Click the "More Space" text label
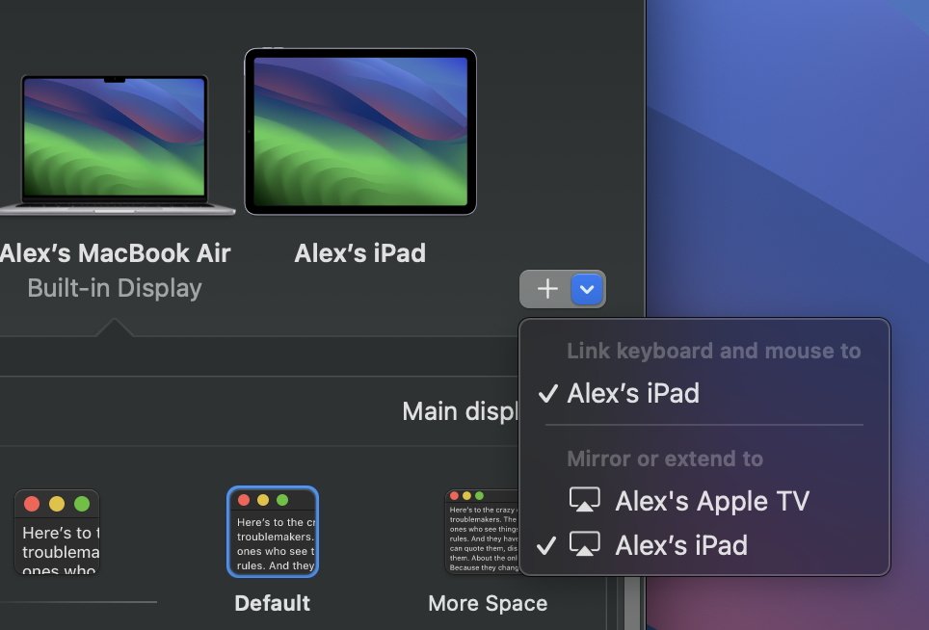Screen dimensions: 929x630 (488, 604)
